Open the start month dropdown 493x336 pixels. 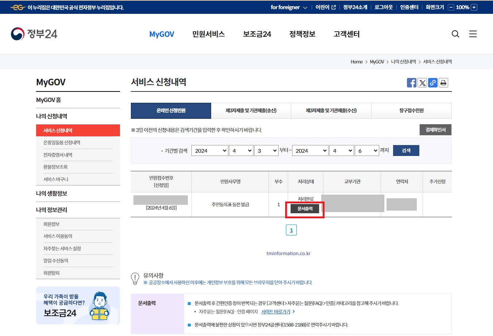pos(241,150)
